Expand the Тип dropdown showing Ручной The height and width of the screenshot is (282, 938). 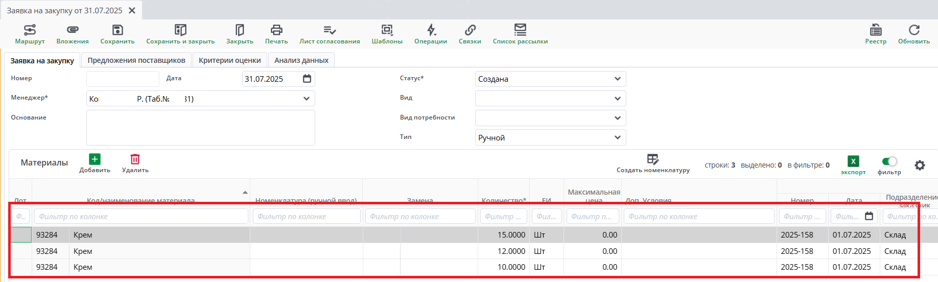click(x=617, y=137)
